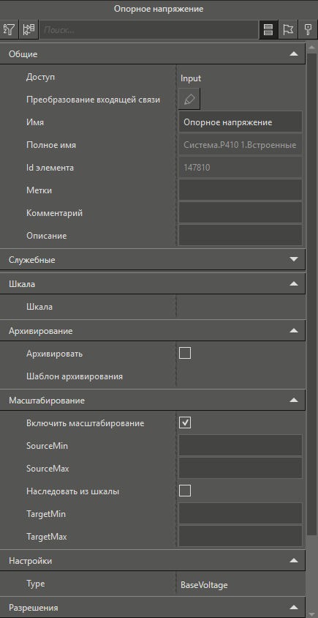This screenshot has width=318, height=618.
Task: Click the sort/filter properties icon
Action: [9, 29]
